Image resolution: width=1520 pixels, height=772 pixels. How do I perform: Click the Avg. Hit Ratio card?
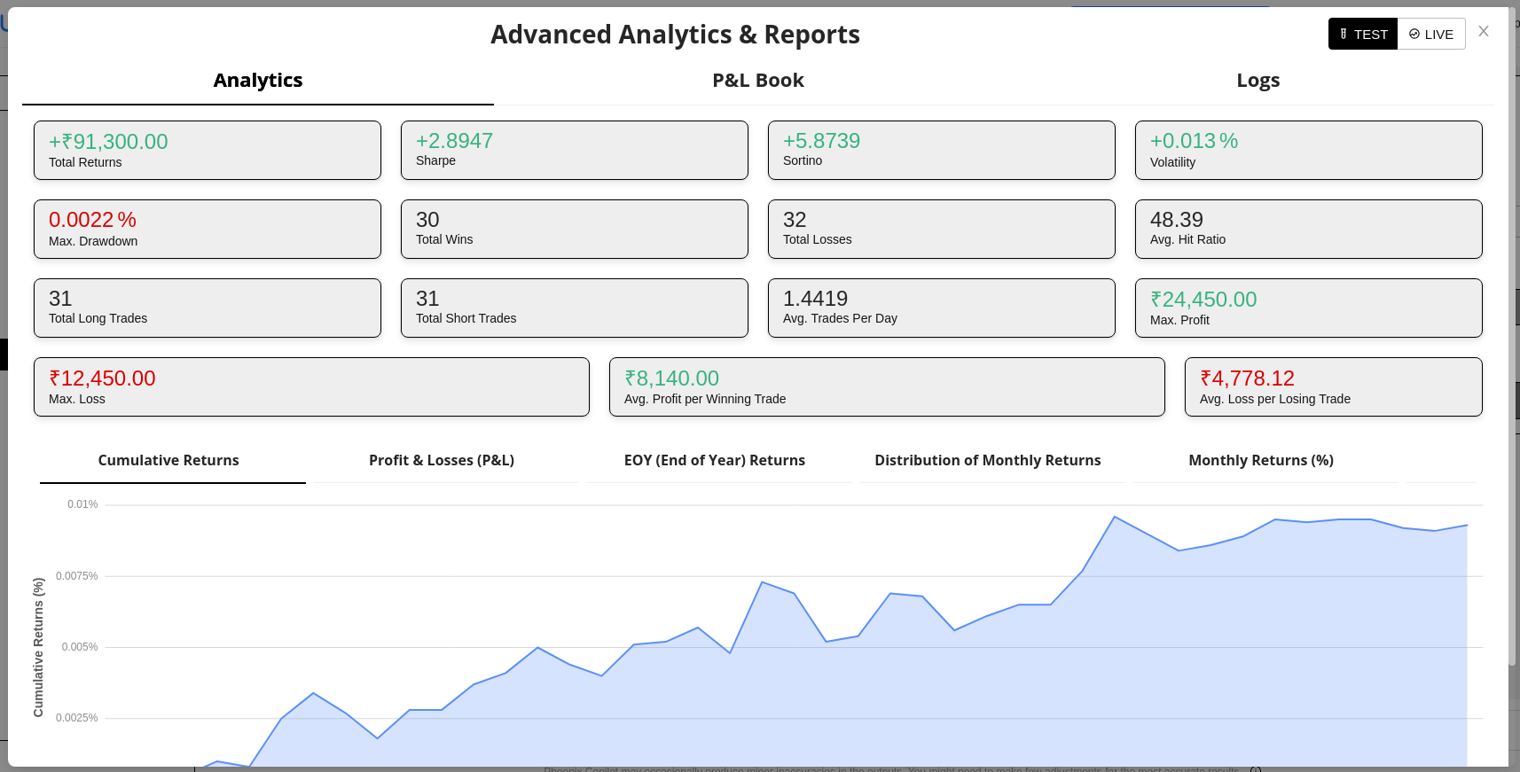(x=1308, y=230)
